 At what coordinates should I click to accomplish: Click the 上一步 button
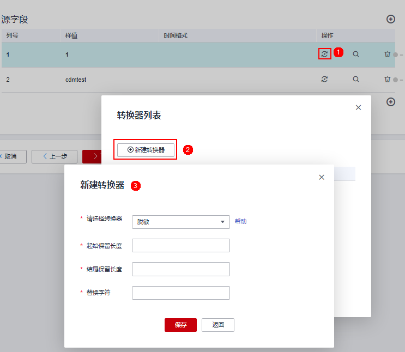[55, 156]
